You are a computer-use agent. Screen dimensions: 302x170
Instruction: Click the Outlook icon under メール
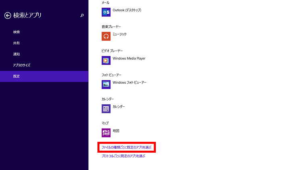(x=106, y=12)
